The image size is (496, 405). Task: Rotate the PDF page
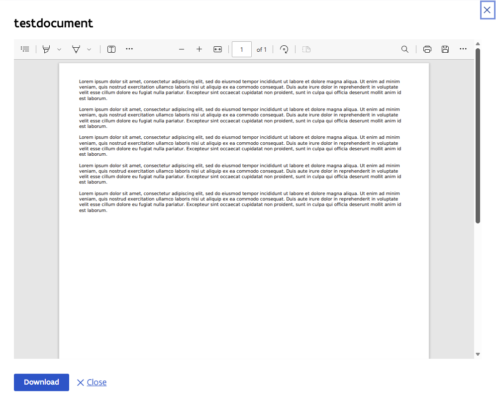coord(284,49)
